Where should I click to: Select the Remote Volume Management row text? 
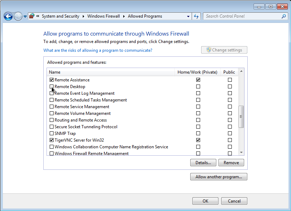click(x=82, y=113)
